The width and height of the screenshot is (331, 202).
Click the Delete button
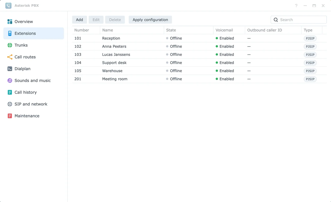(x=115, y=20)
